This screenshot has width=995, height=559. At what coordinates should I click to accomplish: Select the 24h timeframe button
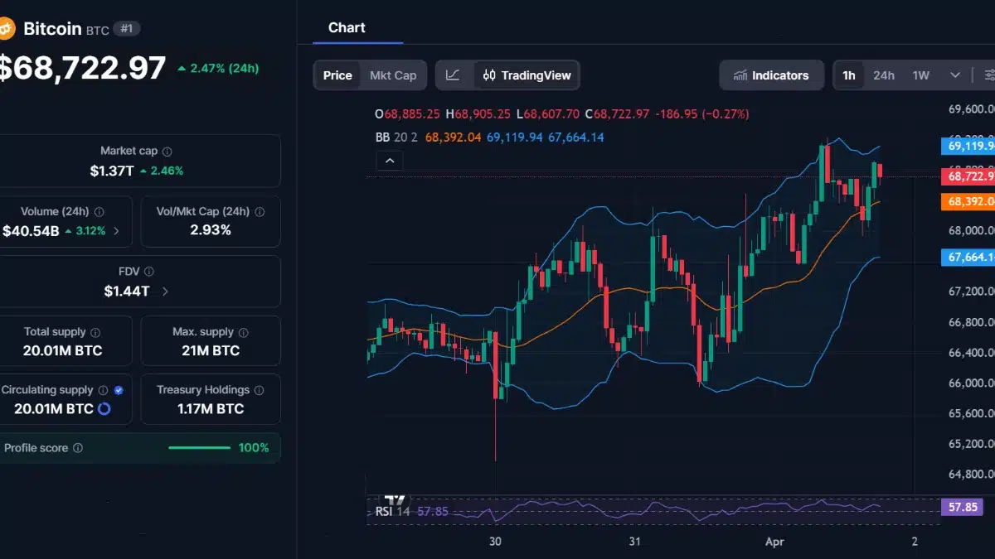click(884, 75)
